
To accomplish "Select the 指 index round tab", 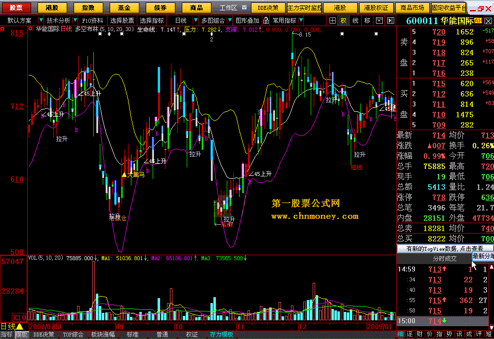I will (x=439, y=334).
